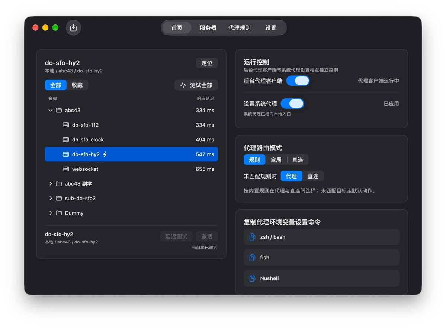Click the abc43 副本 folder icon
446x327 pixels.
click(59, 184)
